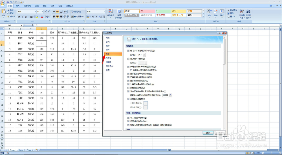Click the cells-affected threshold number field
Viewport: 282px width, 155px height.
click(x=166, y=95)
